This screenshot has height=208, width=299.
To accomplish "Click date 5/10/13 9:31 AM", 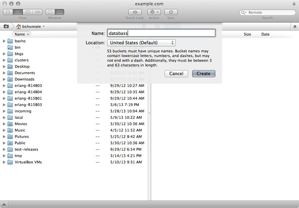I will [126, 162].
